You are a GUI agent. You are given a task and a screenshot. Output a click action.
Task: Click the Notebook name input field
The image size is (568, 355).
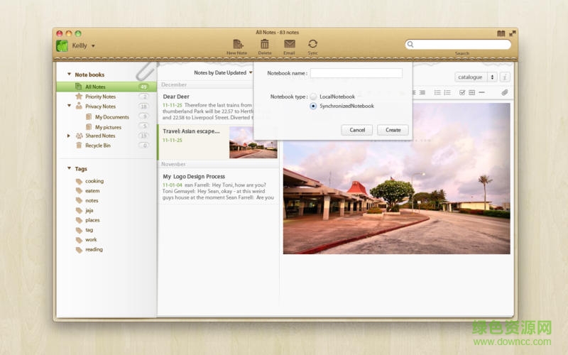(x=356, y=73)
